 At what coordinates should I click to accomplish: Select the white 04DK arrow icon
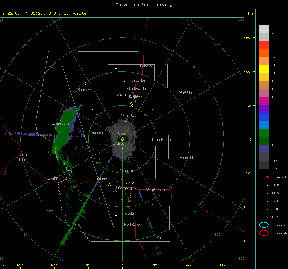tap(264, 185)
